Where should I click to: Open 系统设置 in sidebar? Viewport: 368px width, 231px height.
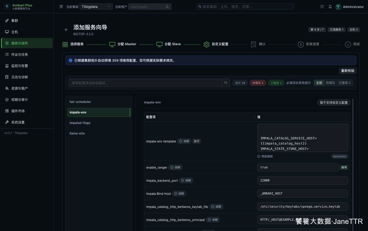(x=27, y=122)
